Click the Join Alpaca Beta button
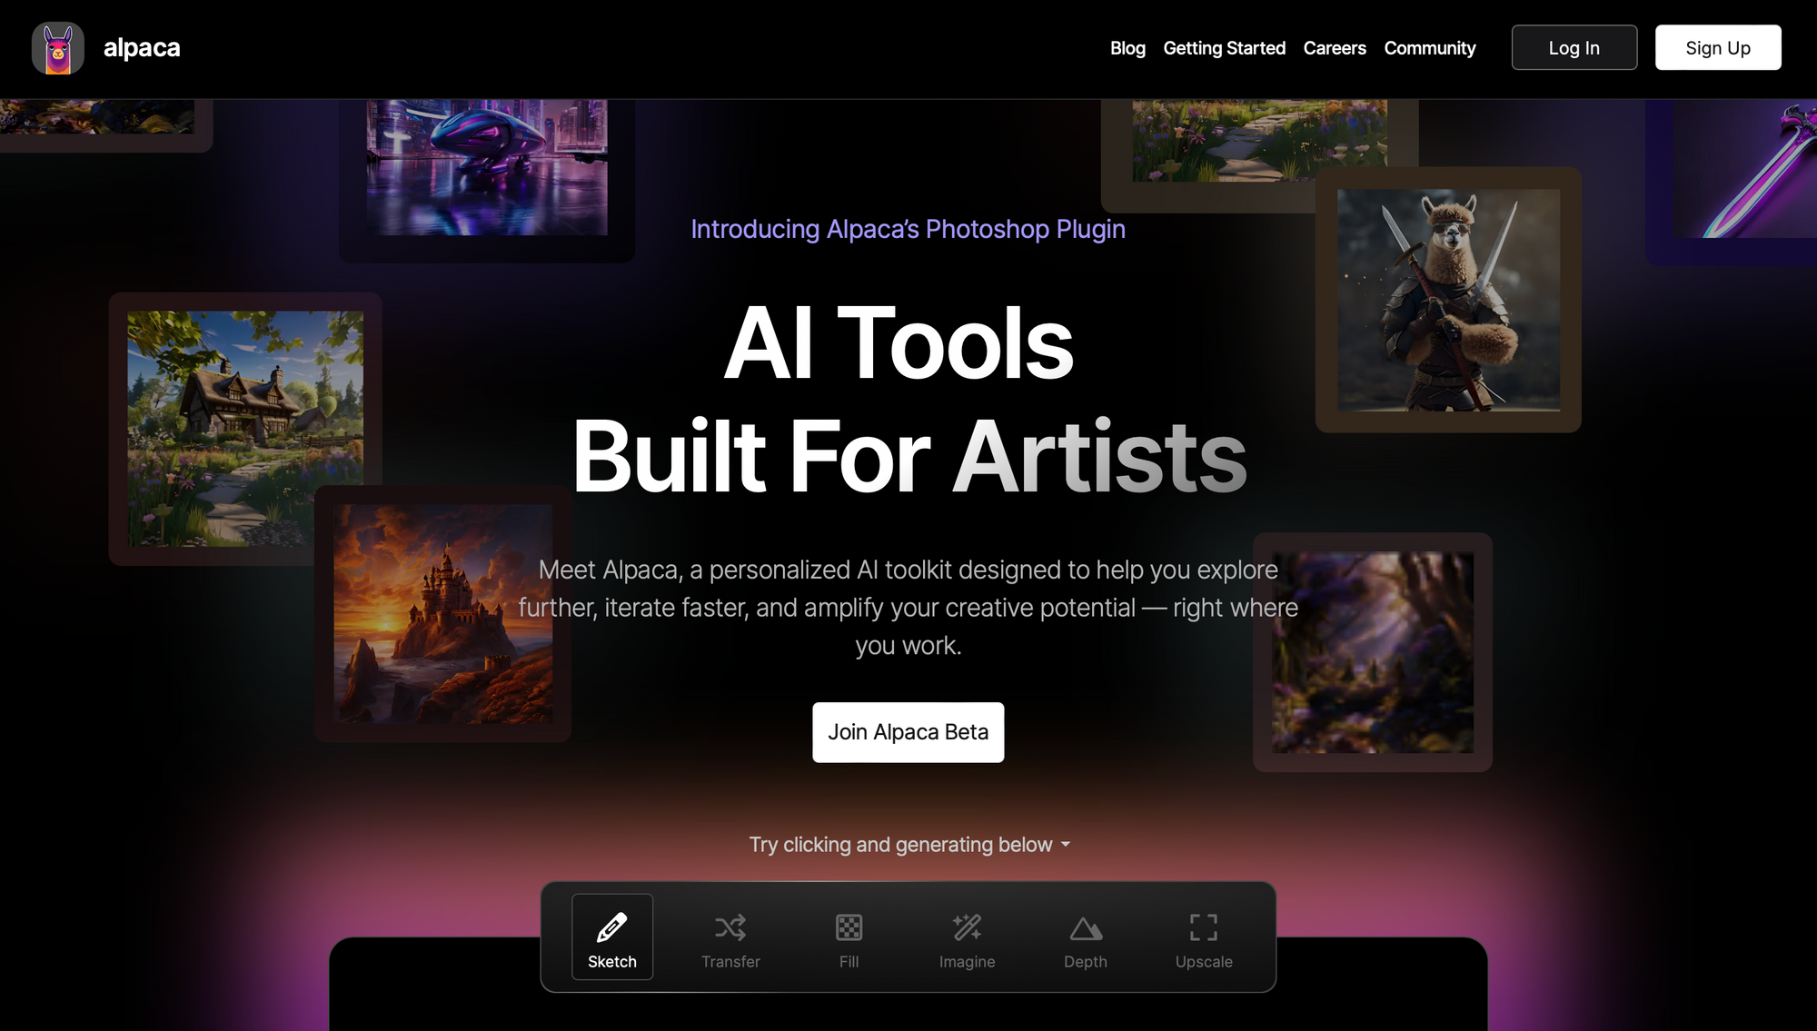Screen dimensions: 1817x1031 point(908,732)
